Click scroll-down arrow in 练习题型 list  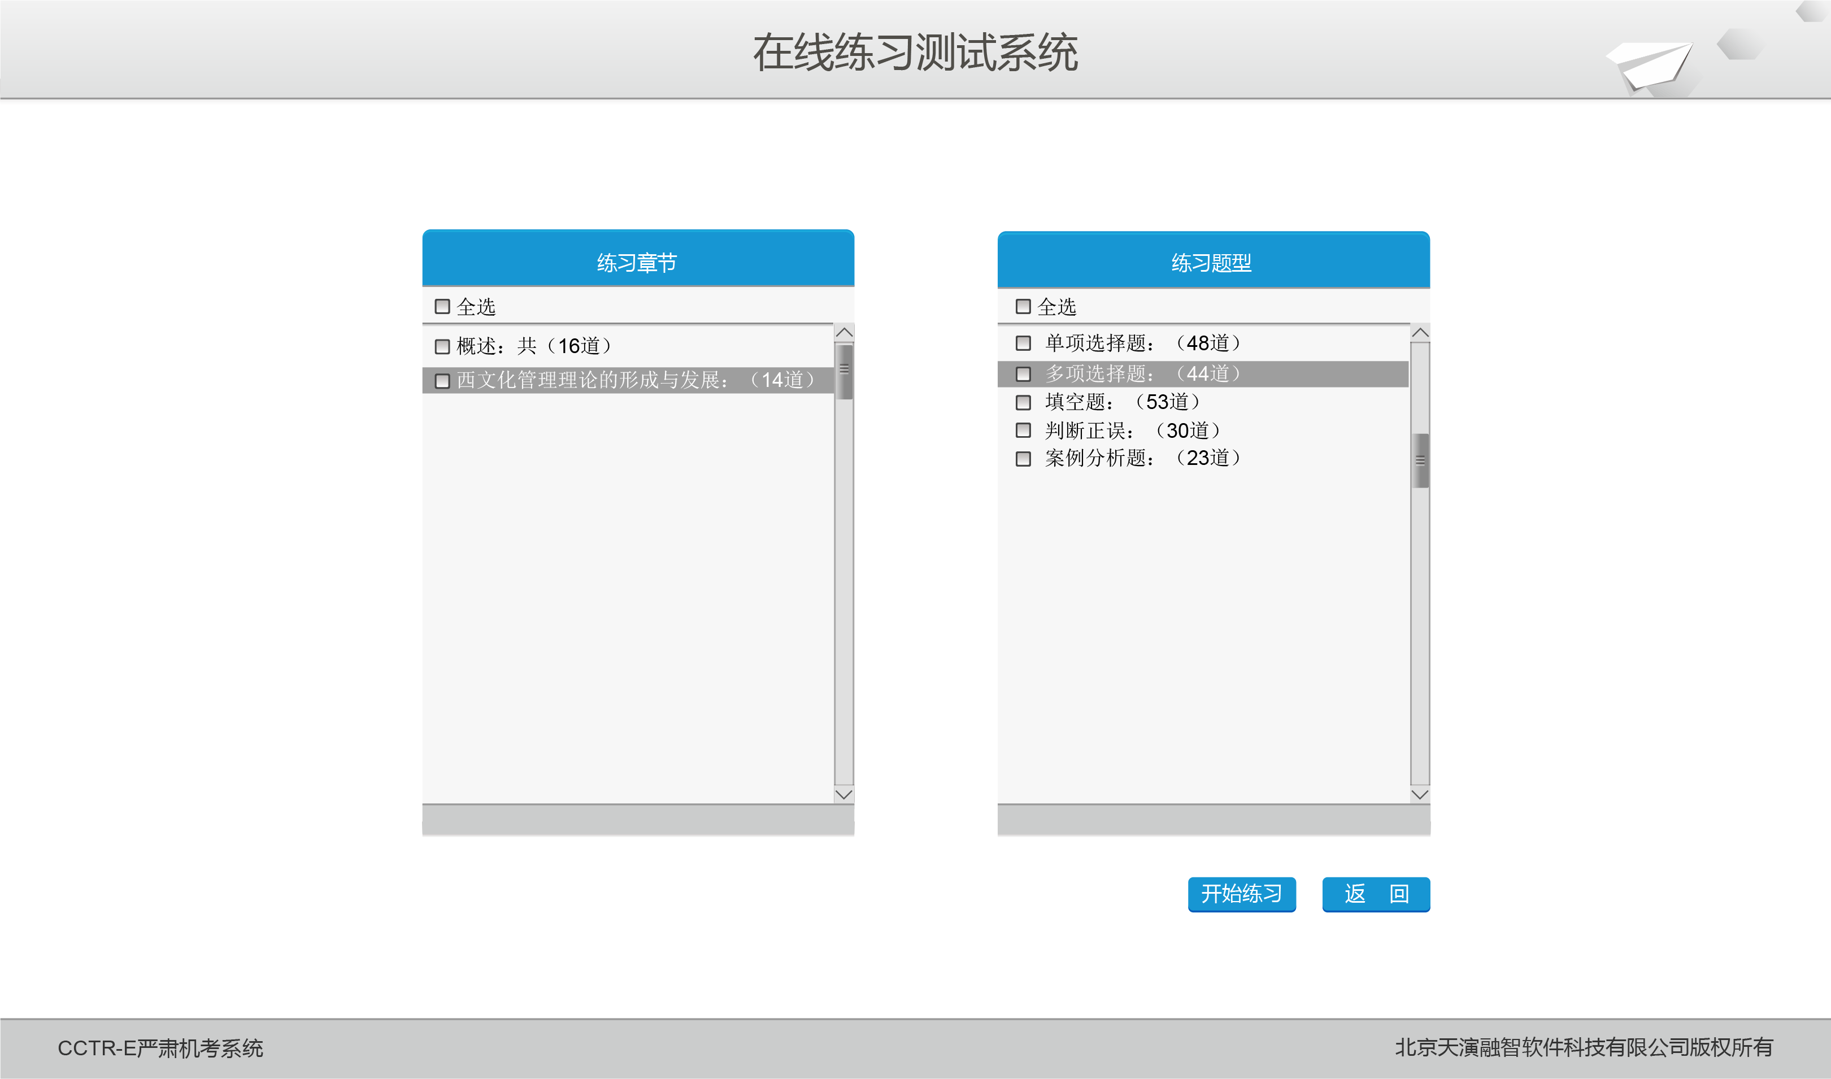[1420, 794]
